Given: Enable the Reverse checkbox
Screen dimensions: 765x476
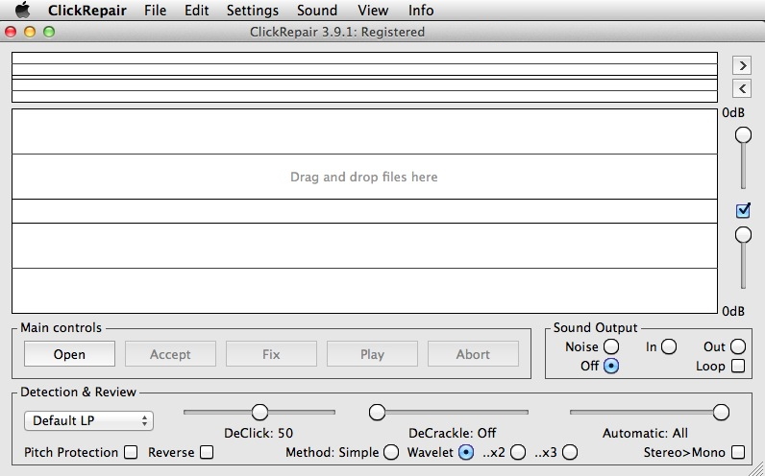Looking at the screenshot, I should click(x=207, y=452).
